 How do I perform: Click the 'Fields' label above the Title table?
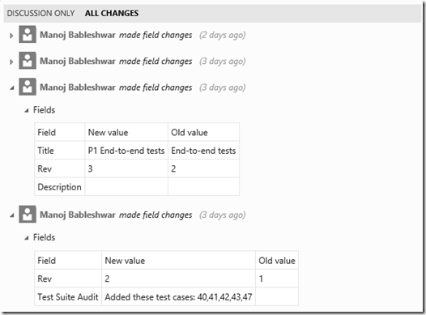coord(44,110)
